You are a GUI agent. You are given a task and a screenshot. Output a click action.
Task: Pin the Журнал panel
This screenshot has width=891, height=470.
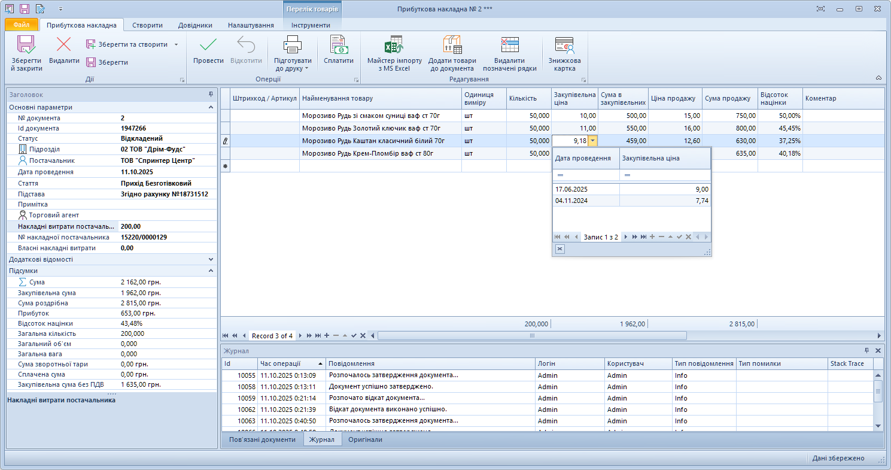867,351
